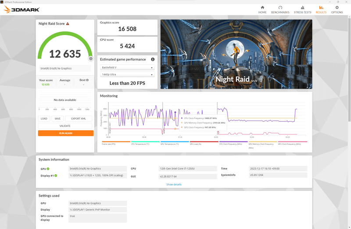Click the 3DMark logo

click(21, 9)
